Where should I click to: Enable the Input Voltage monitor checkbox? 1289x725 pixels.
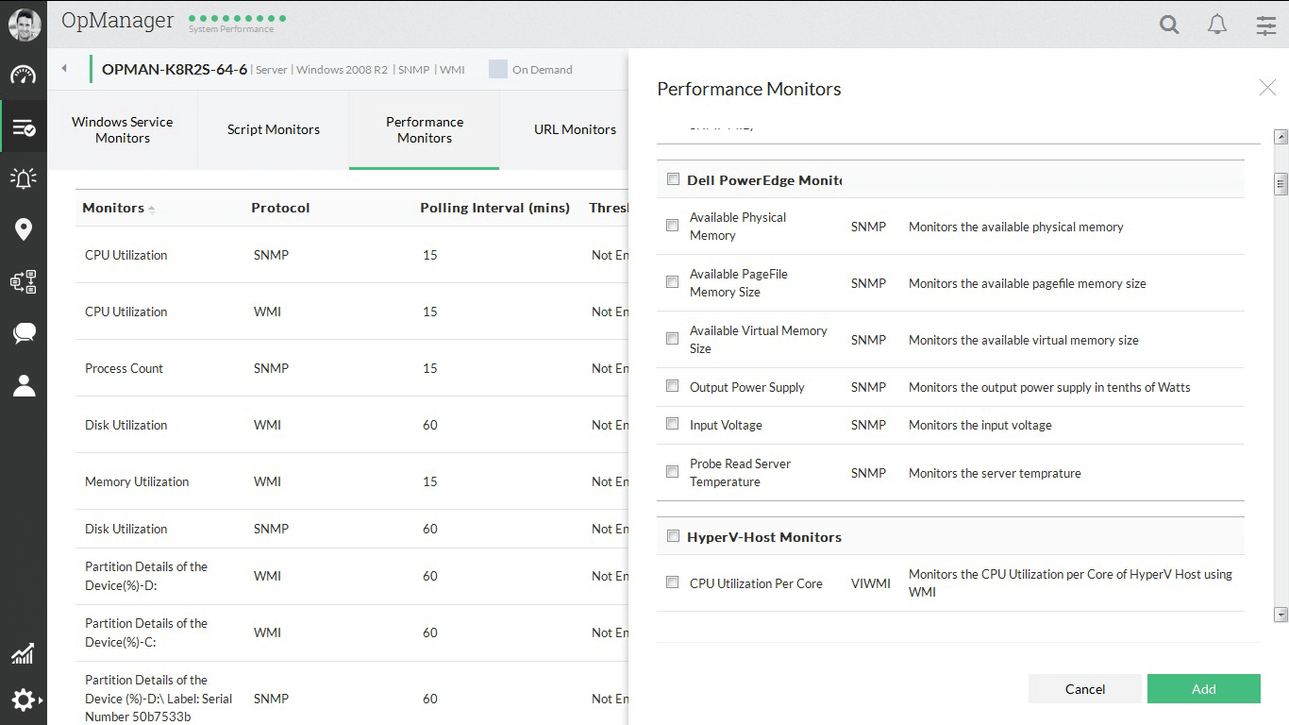point(673,424)
